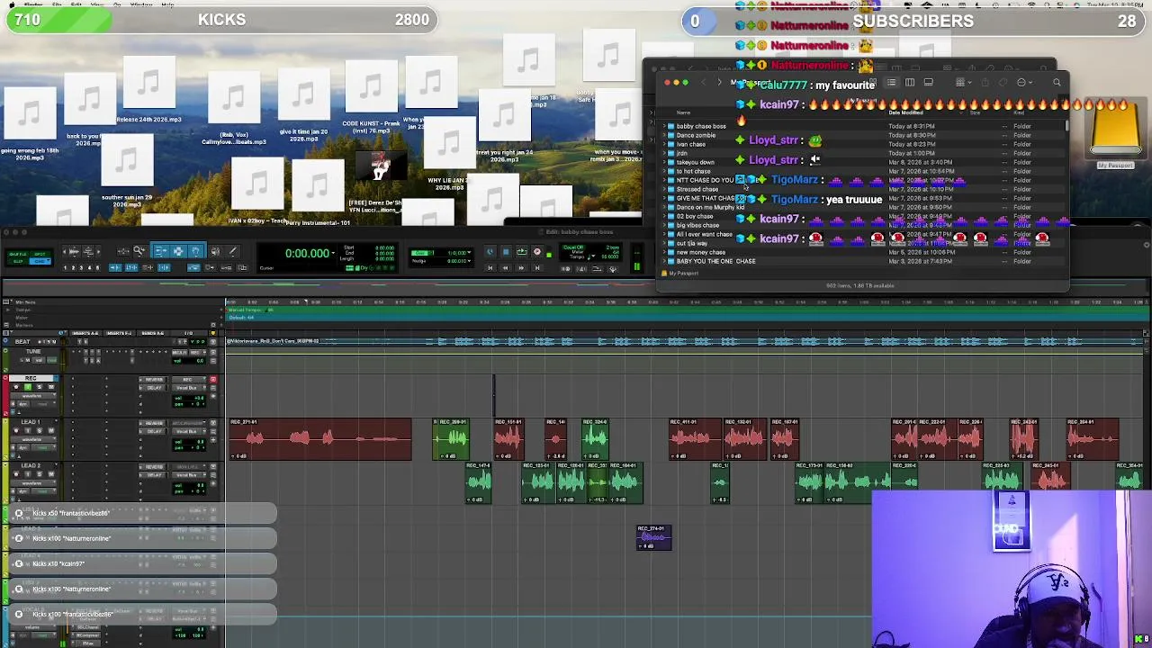Click the Fast Forward transport button
This screenshot has width=1152, height=648.
tap(521, 267)
